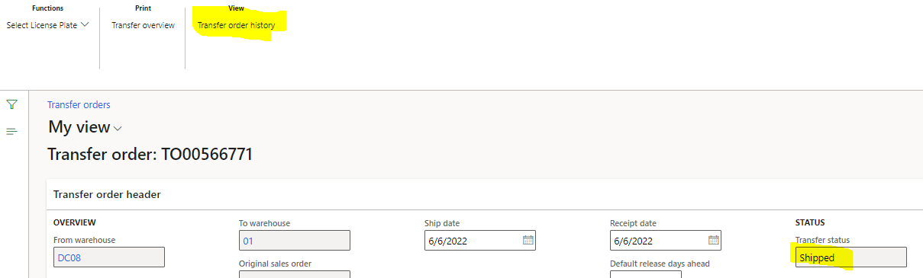The image size is (923, 278).
Task: Click the To warehouse 01 field
Action: (x=295, y=241)
